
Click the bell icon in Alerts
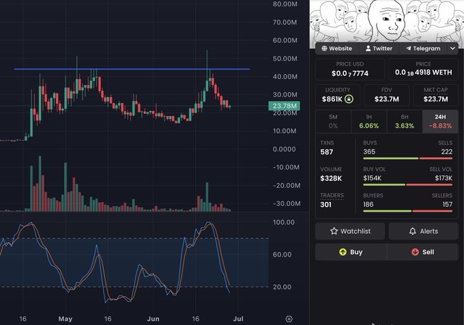pos(413,231)
